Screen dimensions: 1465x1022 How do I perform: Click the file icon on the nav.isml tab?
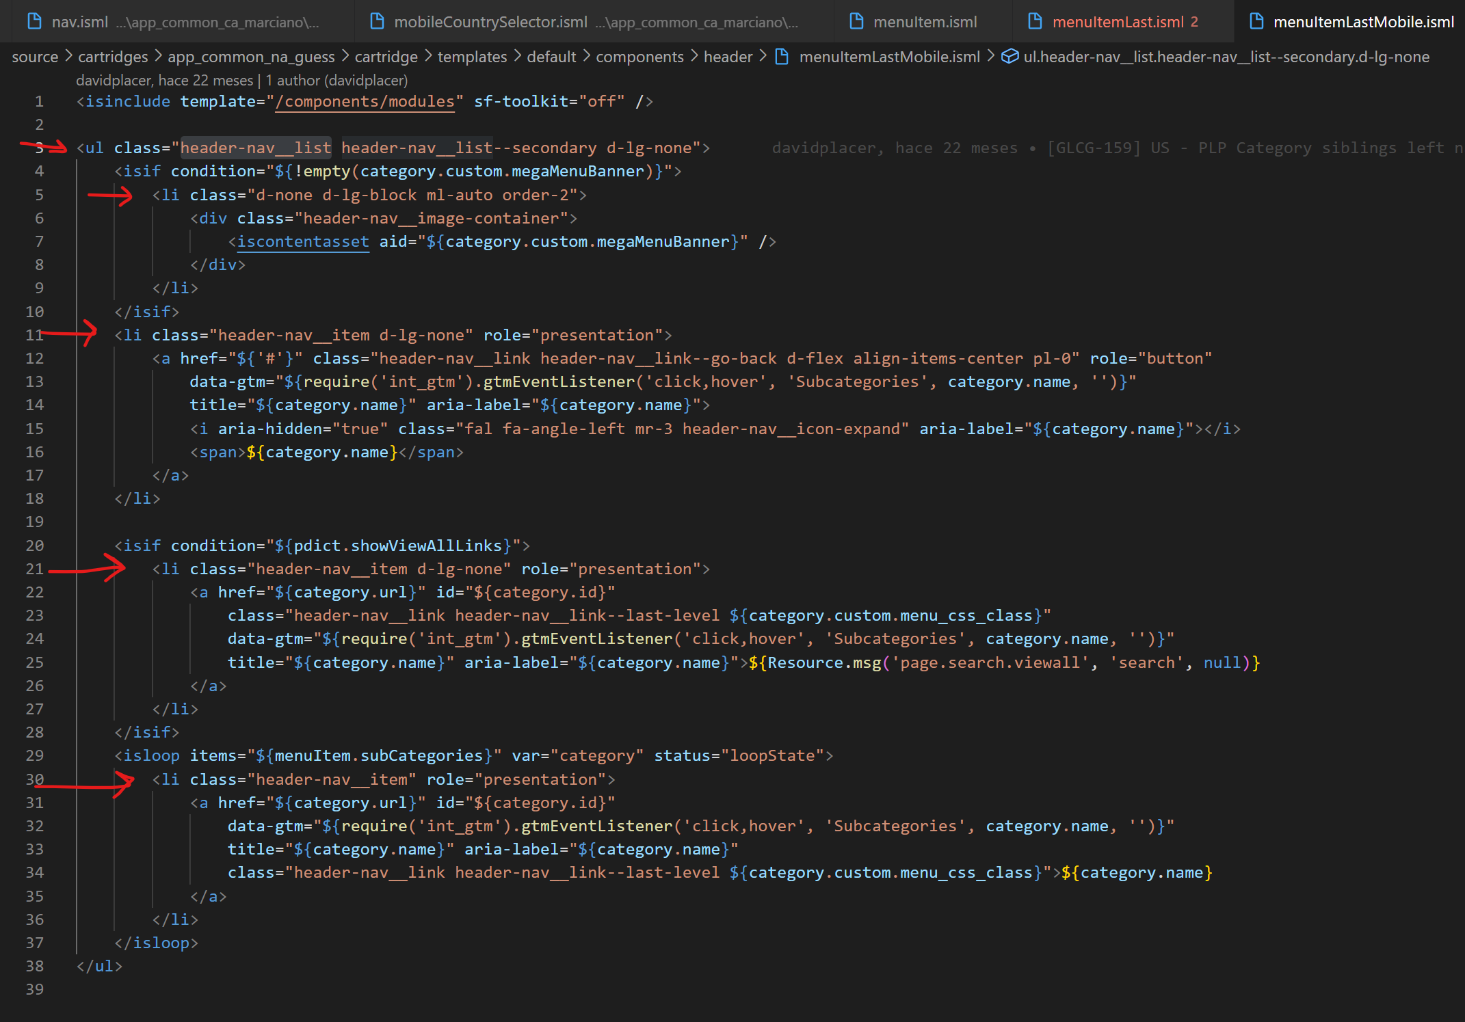pos(34,21)
